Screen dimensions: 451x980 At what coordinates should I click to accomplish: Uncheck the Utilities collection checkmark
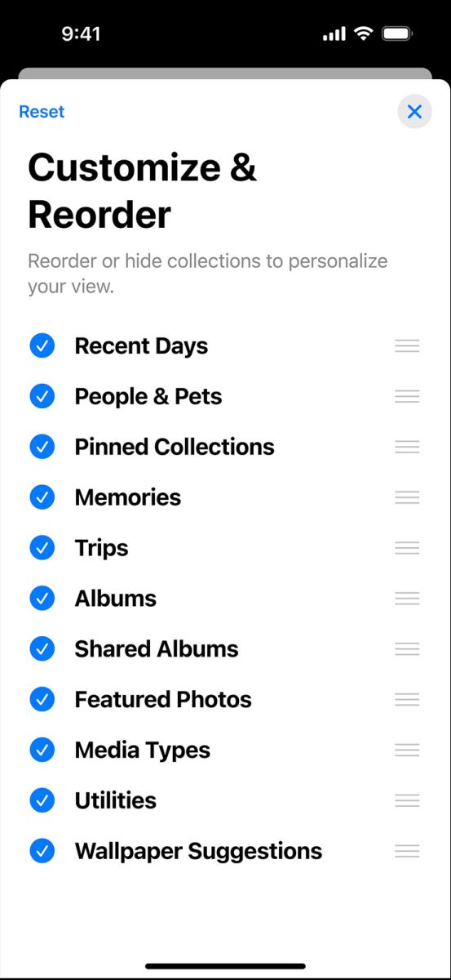tap(42, 800)
